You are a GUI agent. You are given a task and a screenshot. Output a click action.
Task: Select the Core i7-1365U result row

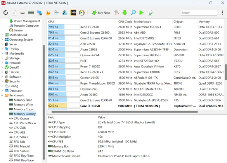tap(135, 106)
